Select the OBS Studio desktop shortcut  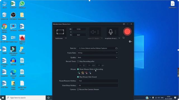pyautogui.click(x=13, y=16)
